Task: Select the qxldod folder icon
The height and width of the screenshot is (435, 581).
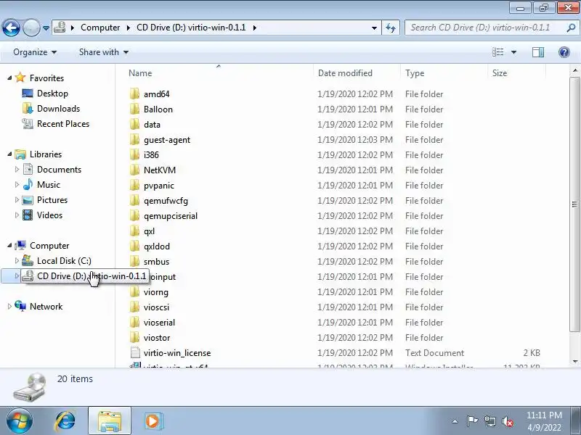Action: 135,246
